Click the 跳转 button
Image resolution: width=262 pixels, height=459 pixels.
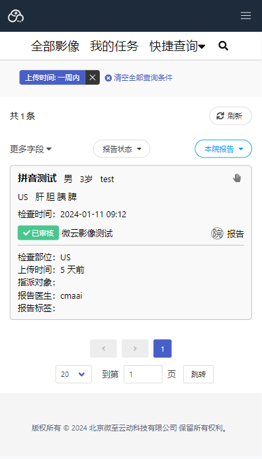pos(198,374)
